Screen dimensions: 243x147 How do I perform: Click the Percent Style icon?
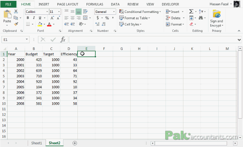click(107, 18)
